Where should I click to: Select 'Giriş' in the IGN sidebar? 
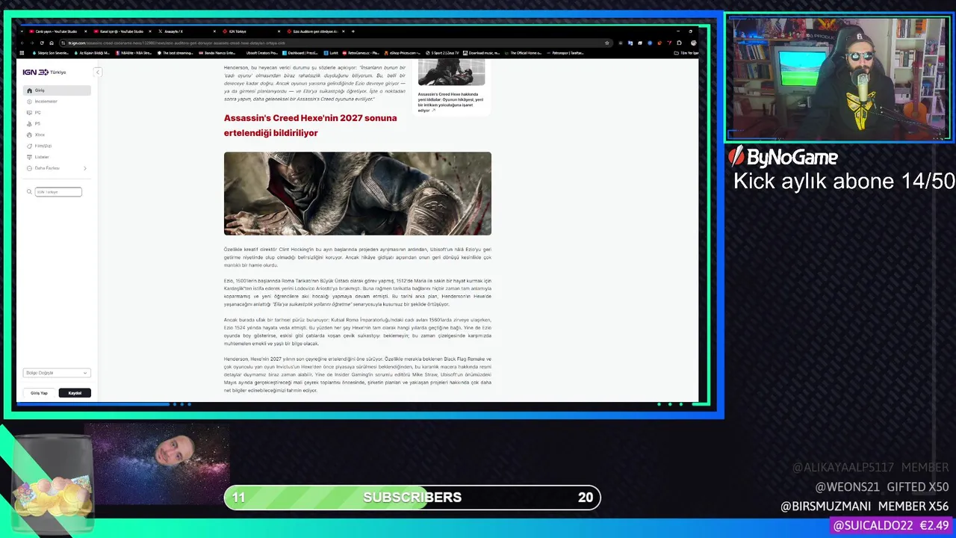coord(58,90)
